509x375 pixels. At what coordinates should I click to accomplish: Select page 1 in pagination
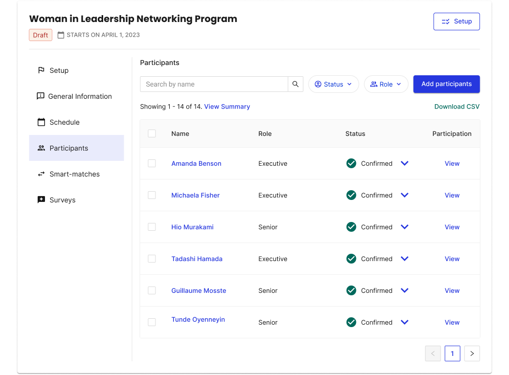click(452, 353)
